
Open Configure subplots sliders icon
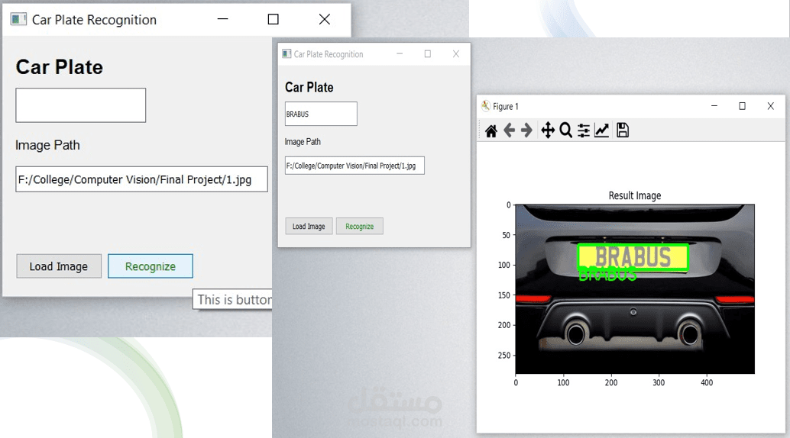pyautogui.click(x=584, y=130)
